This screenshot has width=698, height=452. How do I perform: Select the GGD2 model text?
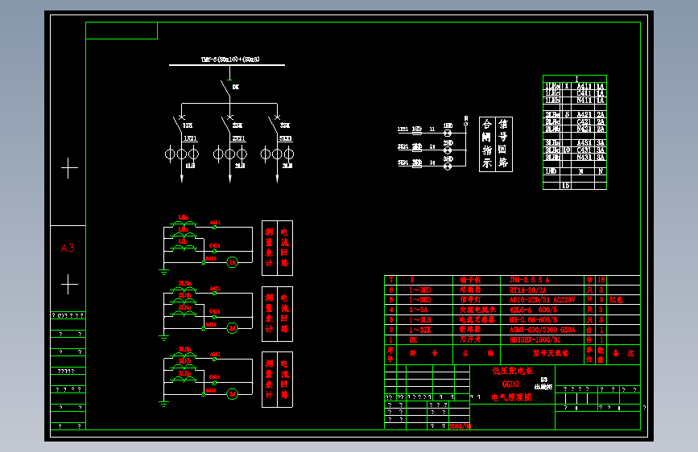[x=510, y=384]
